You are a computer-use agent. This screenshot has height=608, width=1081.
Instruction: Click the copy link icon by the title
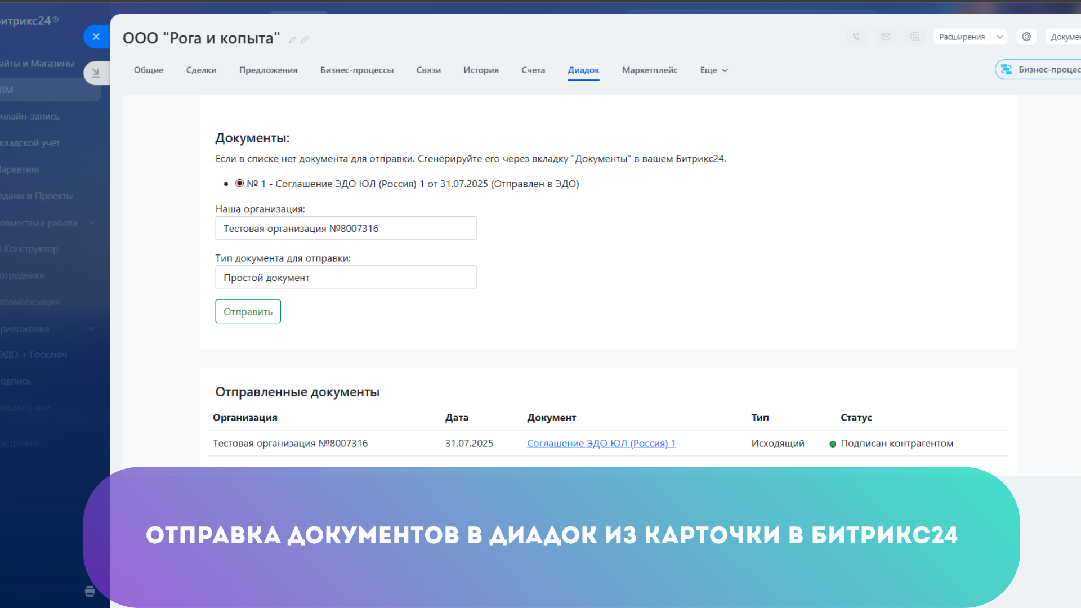pyautogui.click(x=305, y=40)
